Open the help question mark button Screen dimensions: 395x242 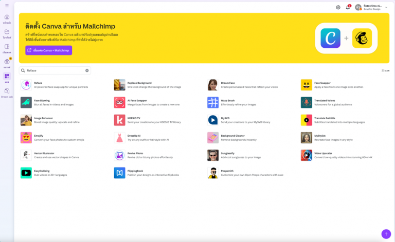(386, 234)
